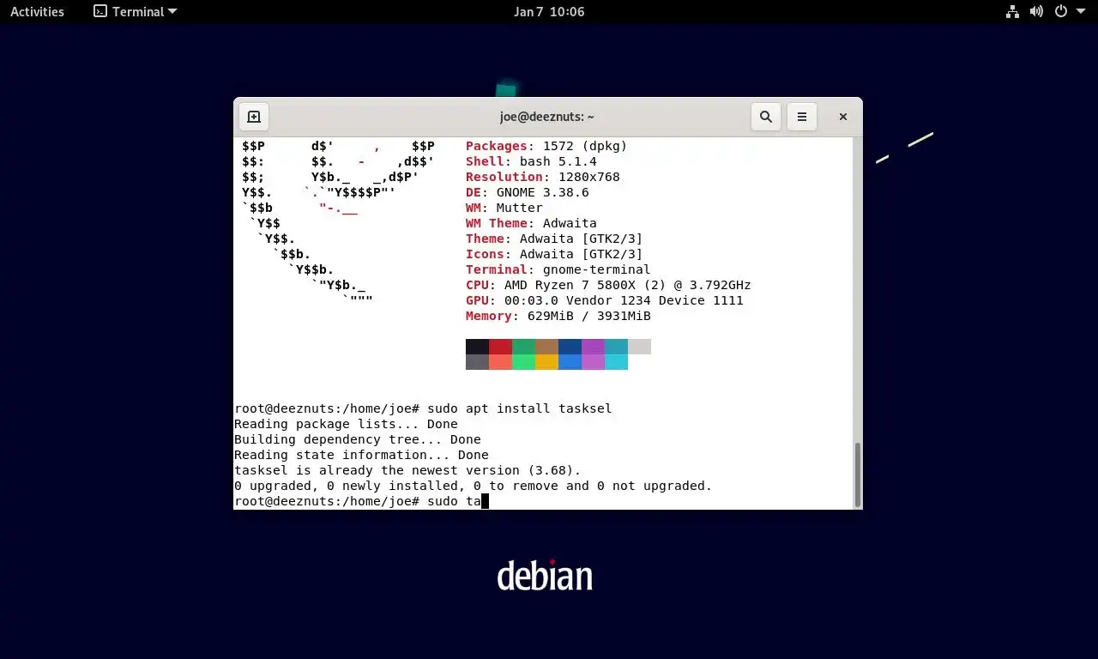Image resolution: width=1098 pixels, height=659 pixels.
Task: Click 'Terminal: gnome-terminal' line
Action: pyautogui.click(x=558, y=269)
